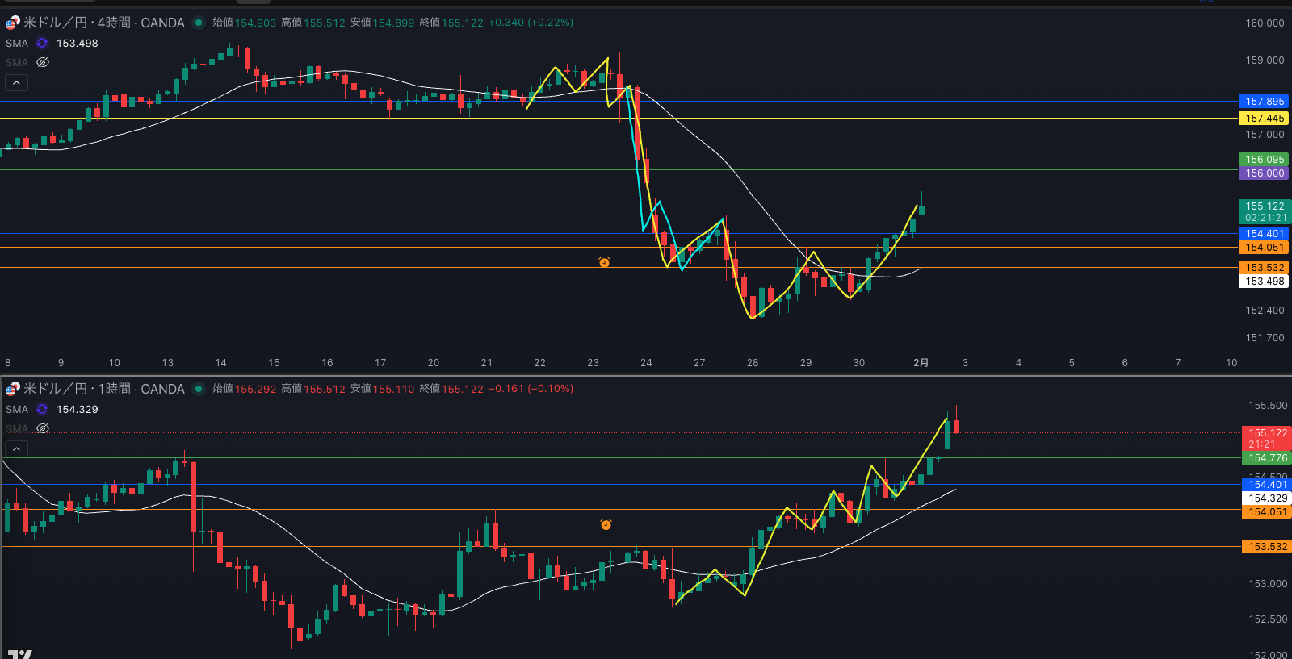Click the USD/JPY flag icon on bottom chart
The width and height of the screenshot is (1292, 659).
click(x=12, y=390)
